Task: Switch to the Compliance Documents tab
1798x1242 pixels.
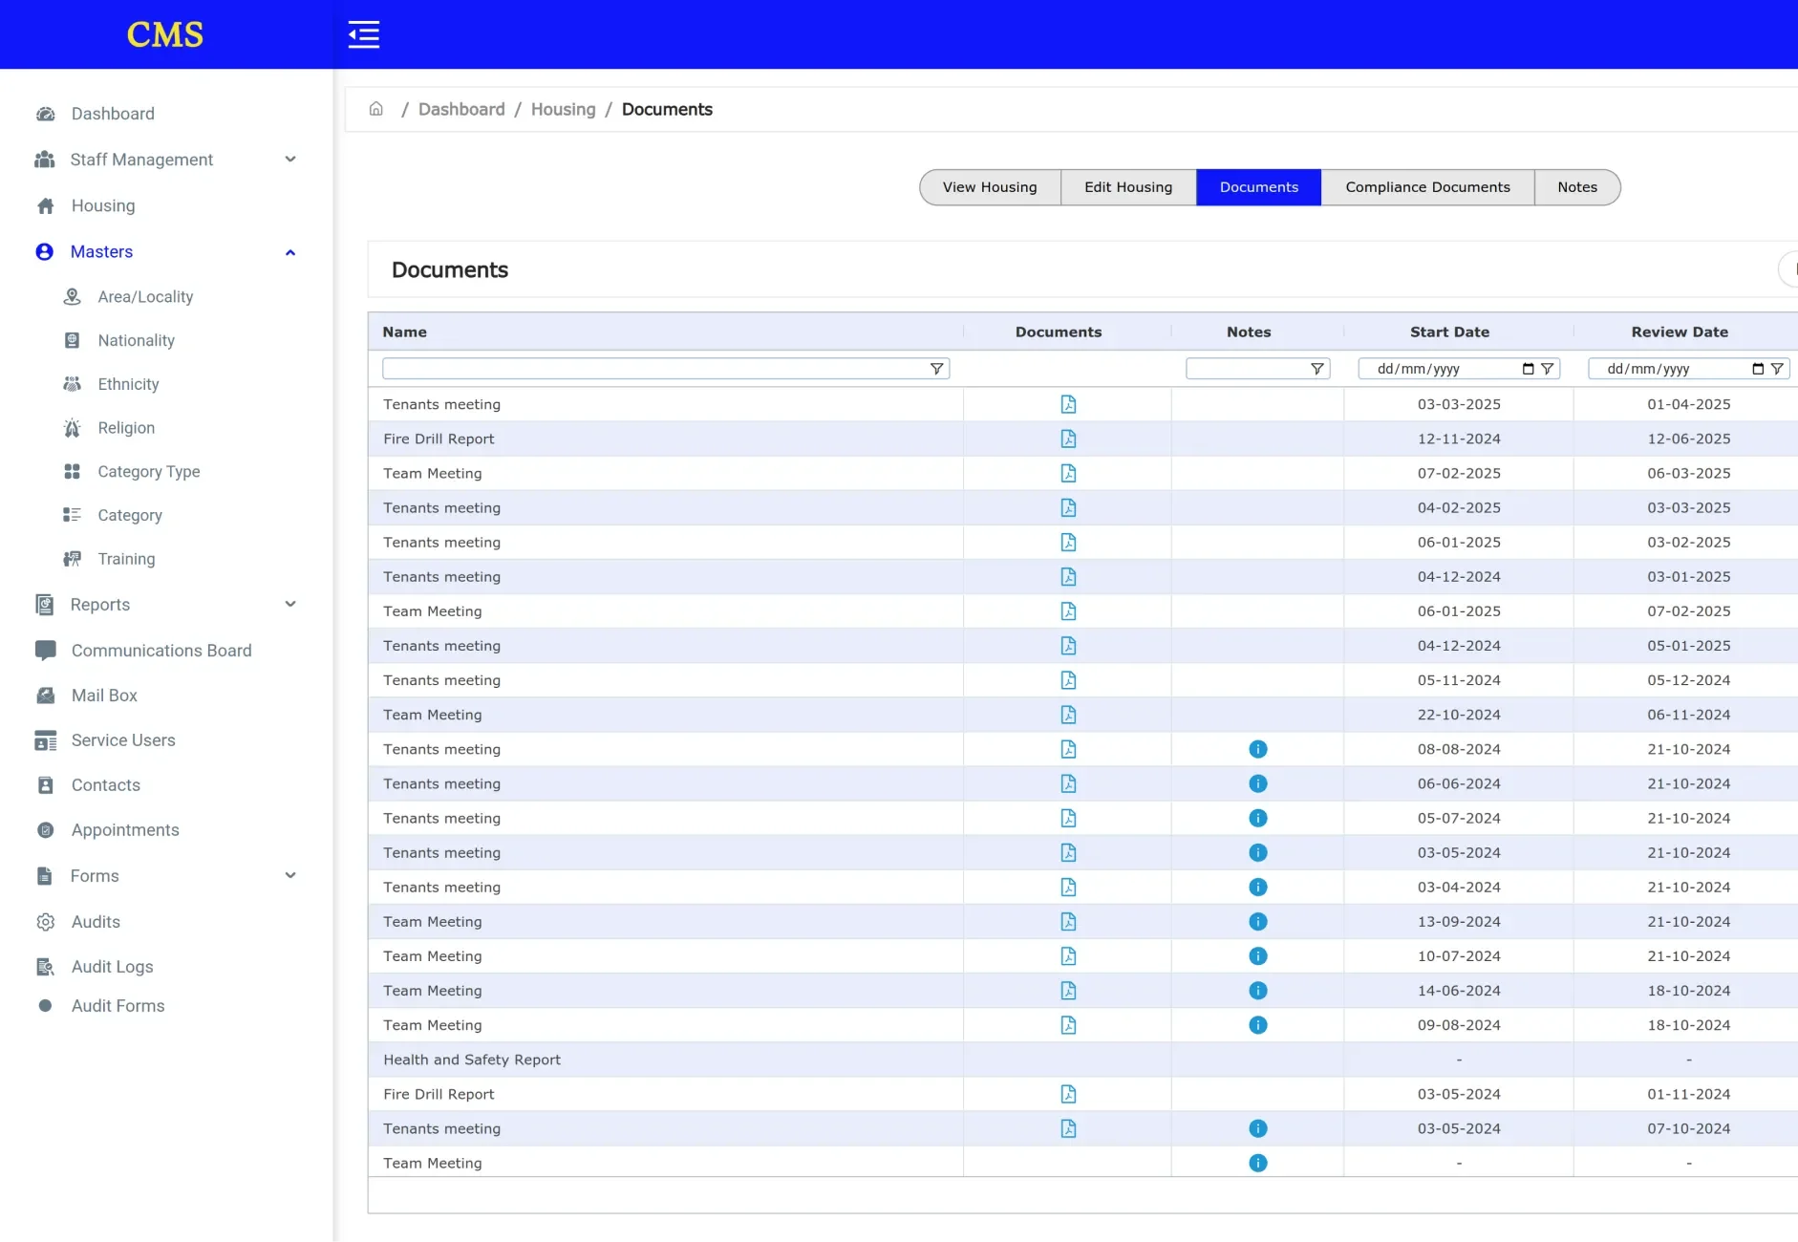Action: pos(1427,187)
